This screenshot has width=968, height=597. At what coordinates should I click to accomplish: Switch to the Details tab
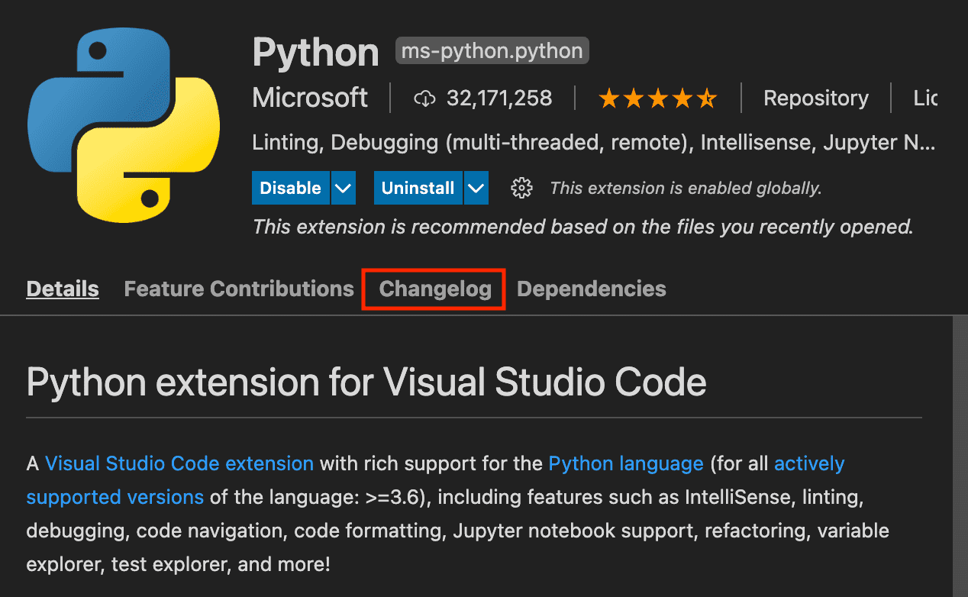point(63,289)
